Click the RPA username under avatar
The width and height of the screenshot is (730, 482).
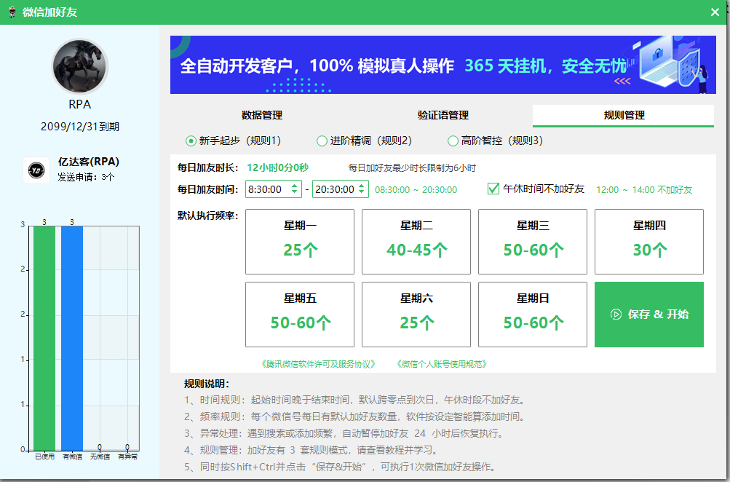(x=79, y=104)
